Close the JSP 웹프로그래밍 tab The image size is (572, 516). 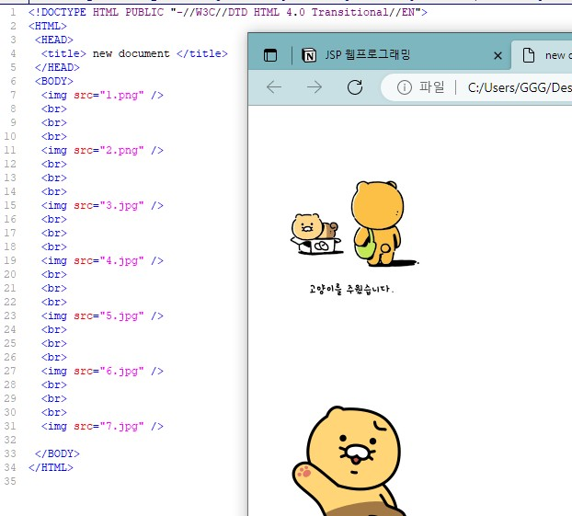(x=498, y=56)
